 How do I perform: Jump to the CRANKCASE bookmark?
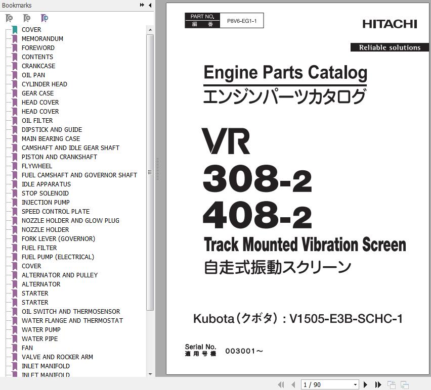pos(38,66)
